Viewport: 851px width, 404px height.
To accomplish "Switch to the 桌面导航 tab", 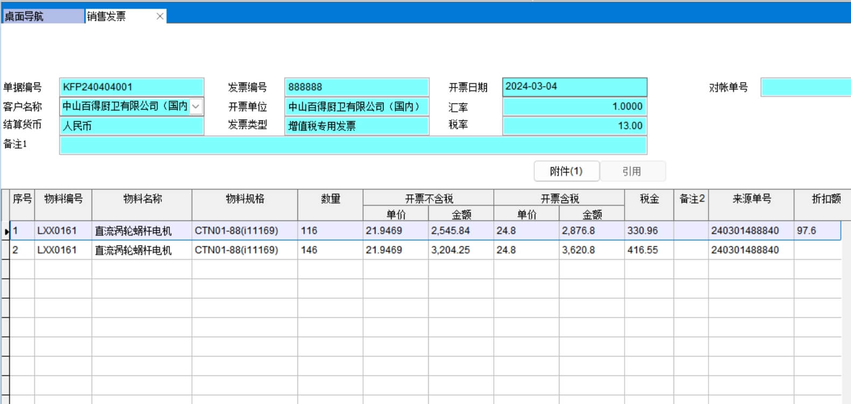I will (43, 16).
